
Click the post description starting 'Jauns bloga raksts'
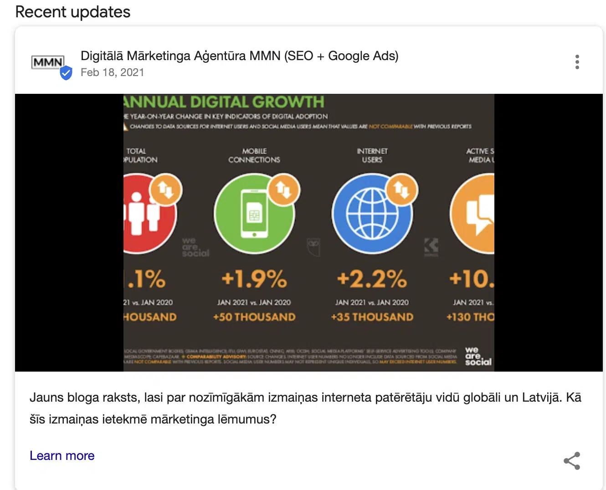(x=305, y=408)
